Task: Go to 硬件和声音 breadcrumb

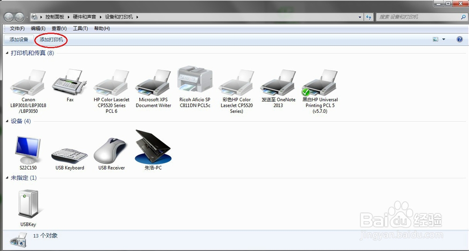Action: click(84, 17)
